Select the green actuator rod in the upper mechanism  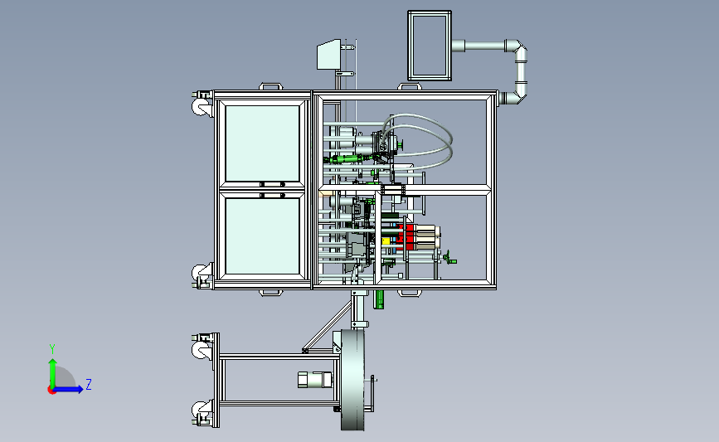pos(347,159)
